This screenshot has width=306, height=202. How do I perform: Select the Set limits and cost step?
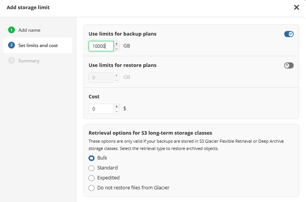[x=38, y=45]
